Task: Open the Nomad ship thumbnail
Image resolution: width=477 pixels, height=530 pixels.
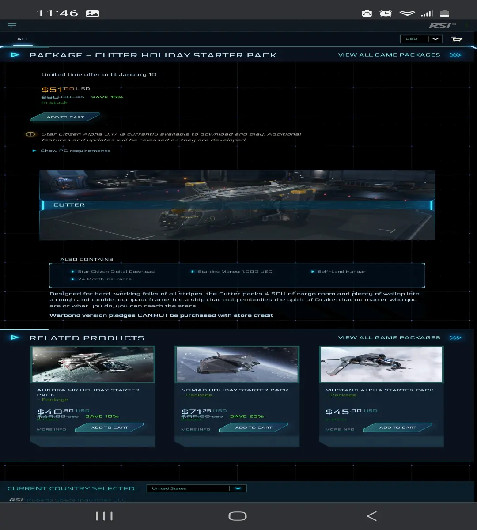Action: click(237, 364)
